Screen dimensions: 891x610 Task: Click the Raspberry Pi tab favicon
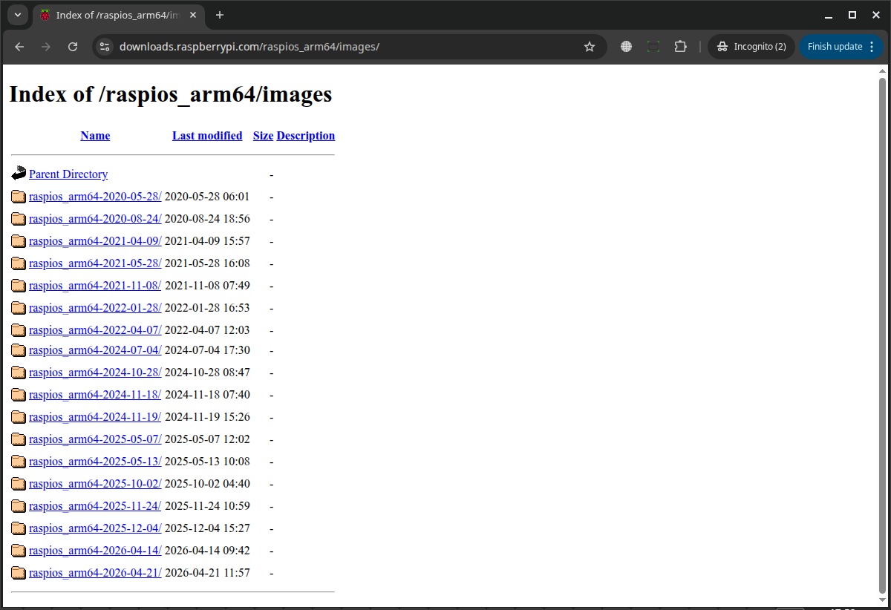[x=45, y=15]
